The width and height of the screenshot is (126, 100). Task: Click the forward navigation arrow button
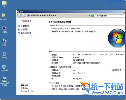(23, 15)
